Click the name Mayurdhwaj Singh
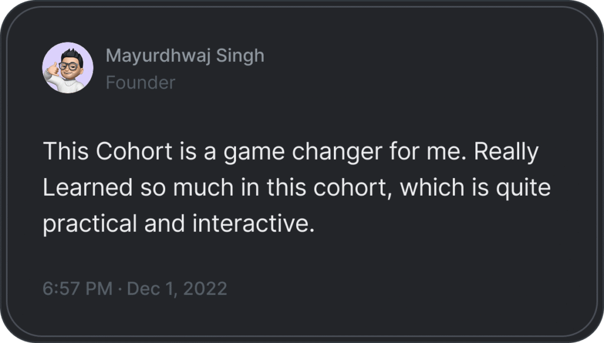This screenshot has width=604, height=343. tap(185, 56)
